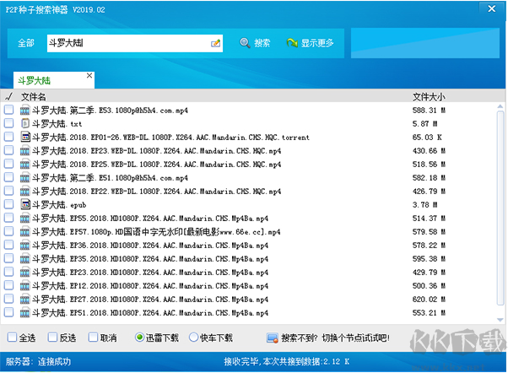The width and height of the screenshot is (508, 373).
Task: Click the 620.02 M size value
Action: click(x=429, y=299)
